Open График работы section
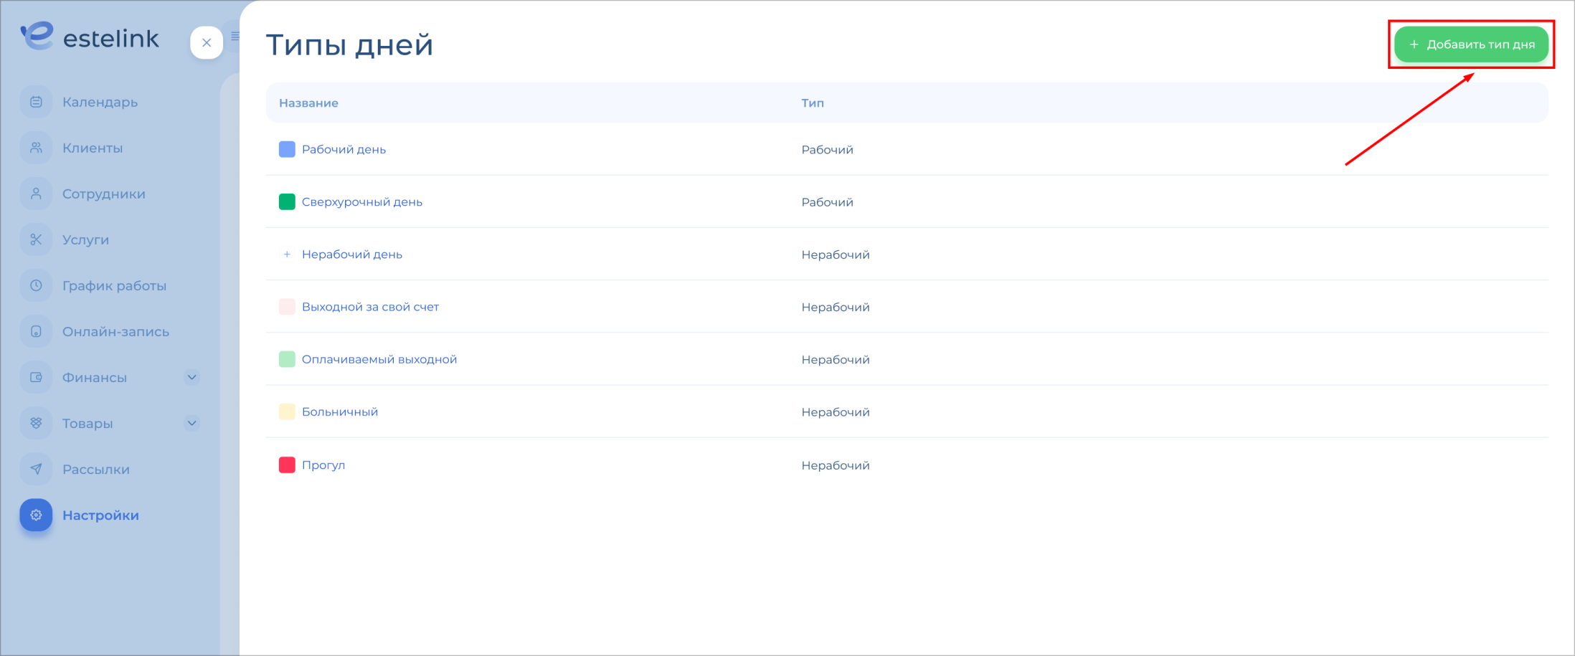This screenshot has width=1575, height=656. point(114,285)
